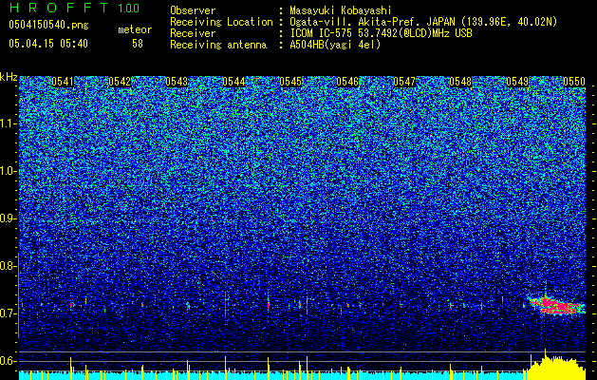Click the large pink meteor echo near 0549
Image resolution: width=597 pixels, height=380 pixels.
556,306
